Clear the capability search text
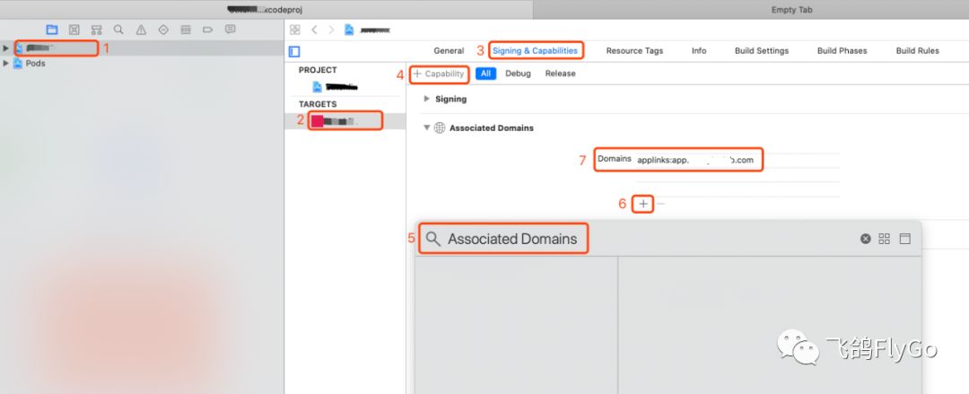Viewport: 969px width, 394px height. pos(865,239)
